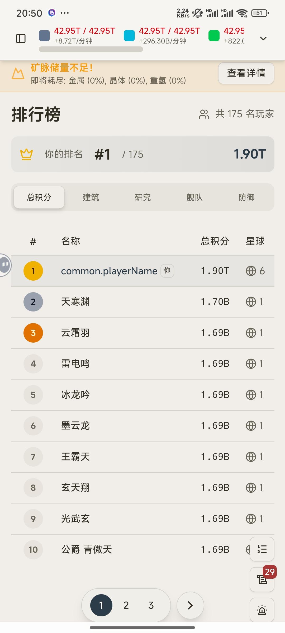Tap the cyan crystal resource icon
The image size is (285, 633).
[129, 36]
